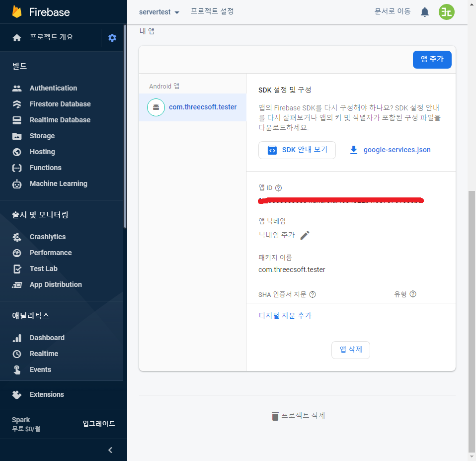The height and width of the screenshot is (461, 476).
Task: Click the home icon for project overview
Action: pos(17,38)
